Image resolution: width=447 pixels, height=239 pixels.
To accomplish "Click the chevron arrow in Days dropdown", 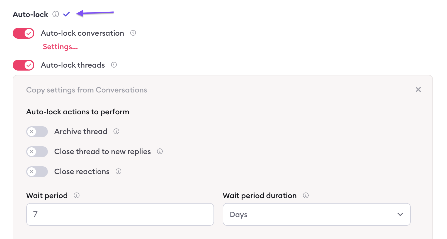I will (x=400, y=214).
